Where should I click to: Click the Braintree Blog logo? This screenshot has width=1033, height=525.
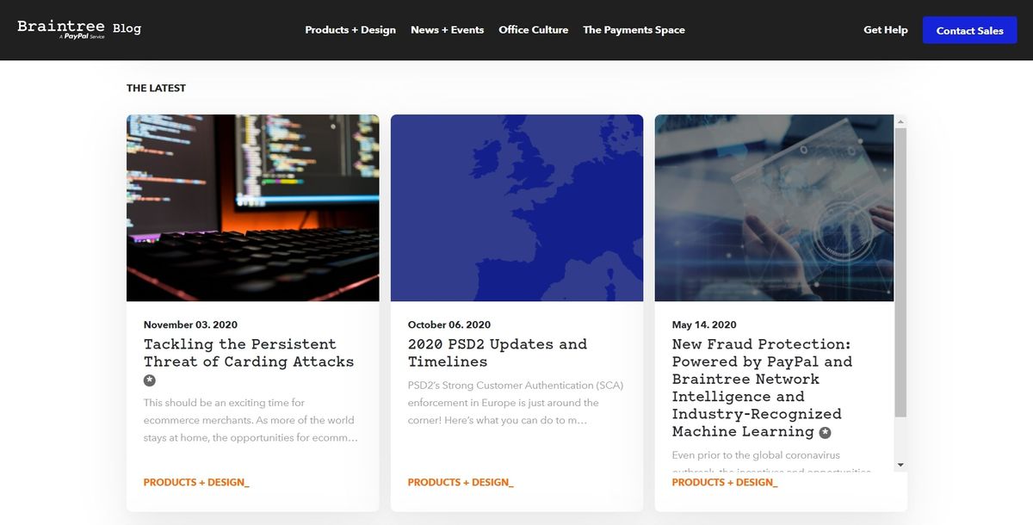coord(77,28)
